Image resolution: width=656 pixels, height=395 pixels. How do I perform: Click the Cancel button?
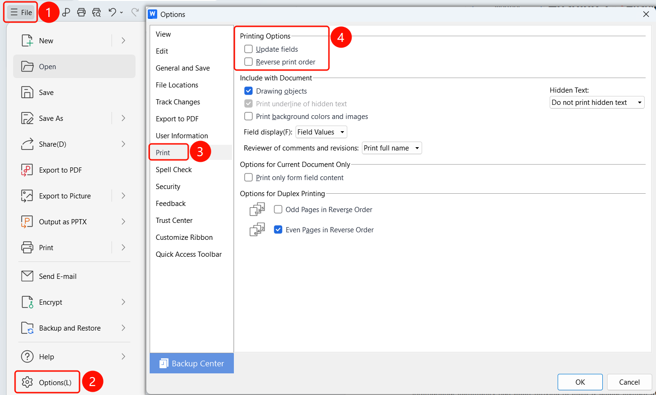629,382
